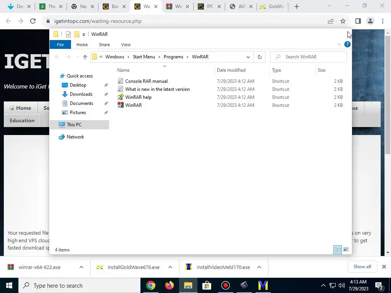Click the new folder icon in Explorer title bar
The width and height of the screenshot is (391, 293).
[77, 34]
